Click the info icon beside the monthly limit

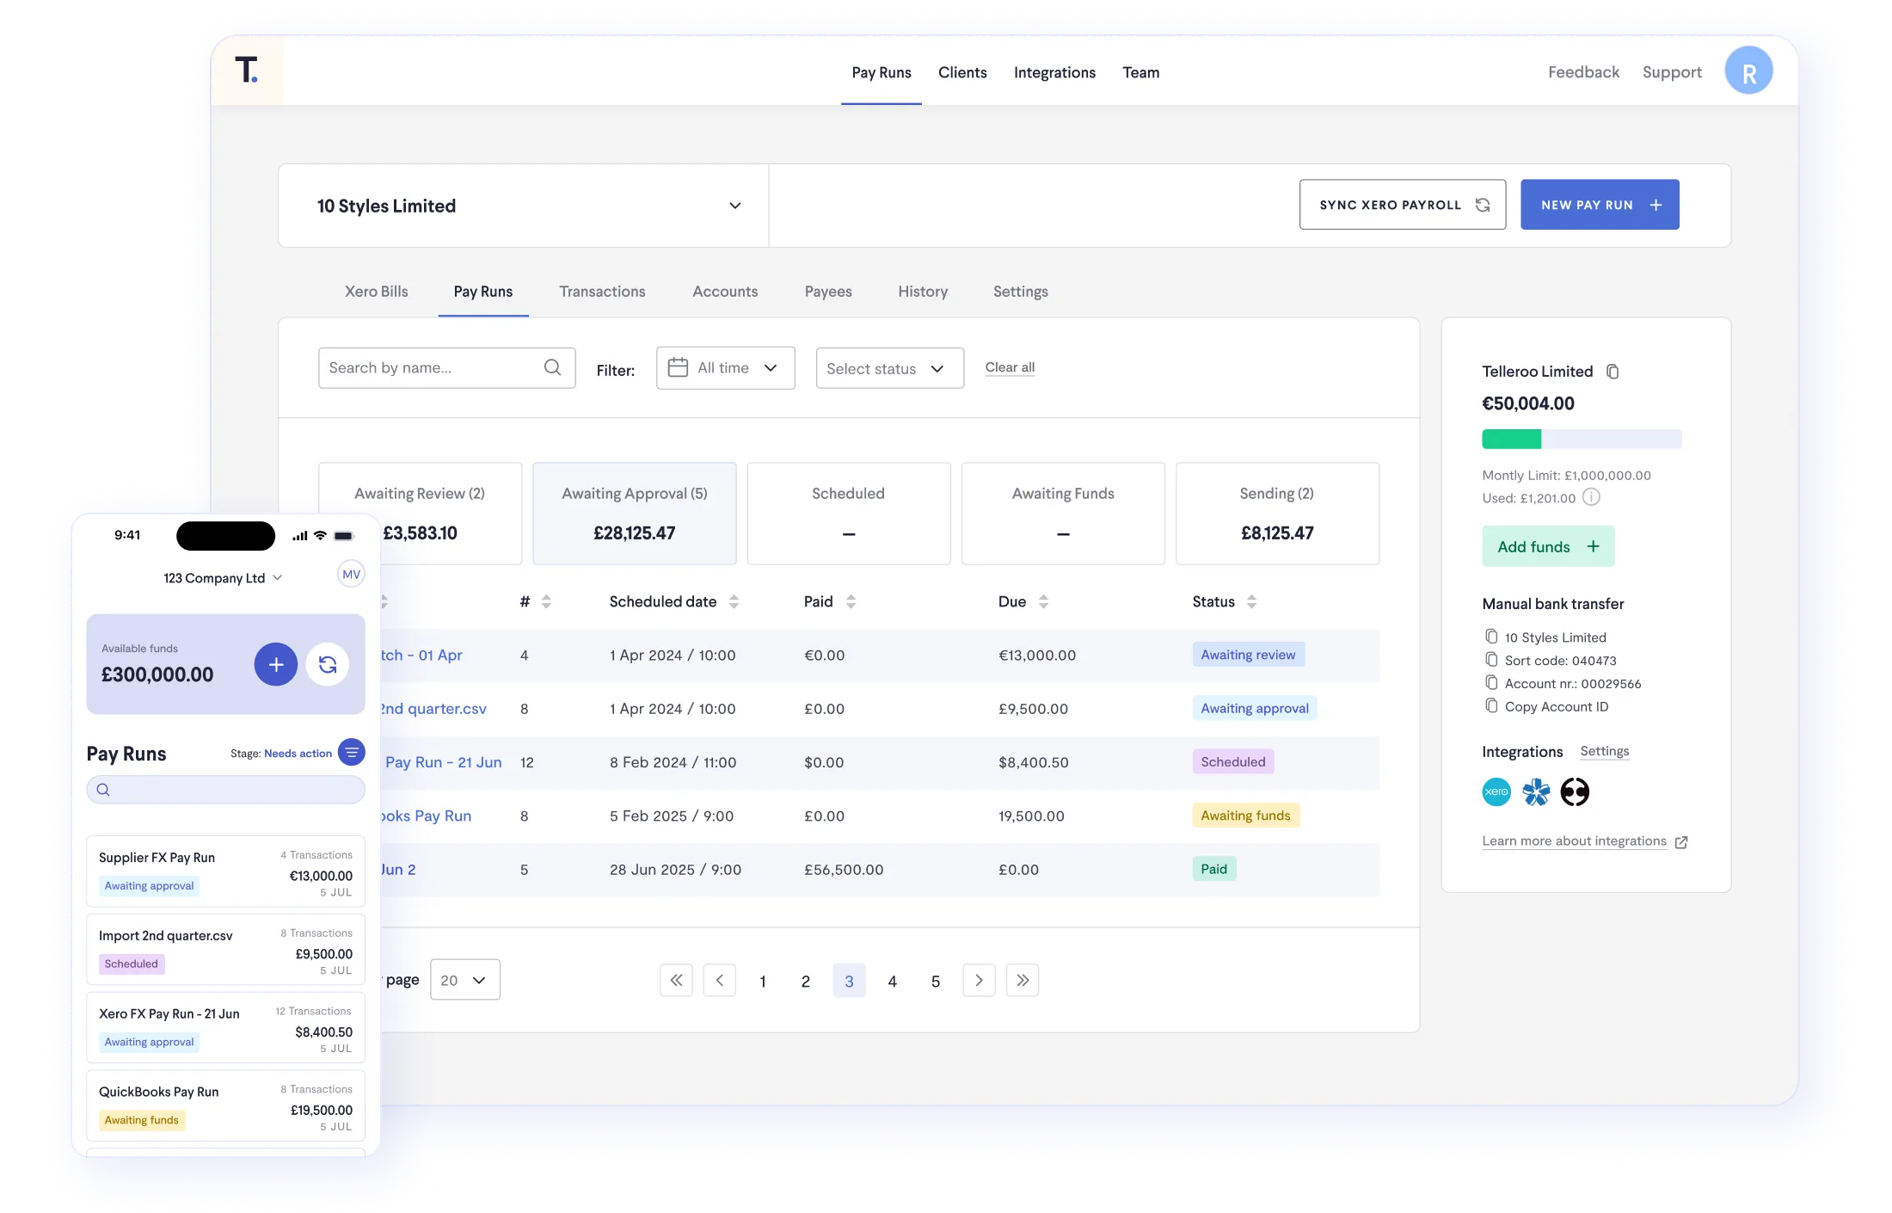[x=1593, y=497]
